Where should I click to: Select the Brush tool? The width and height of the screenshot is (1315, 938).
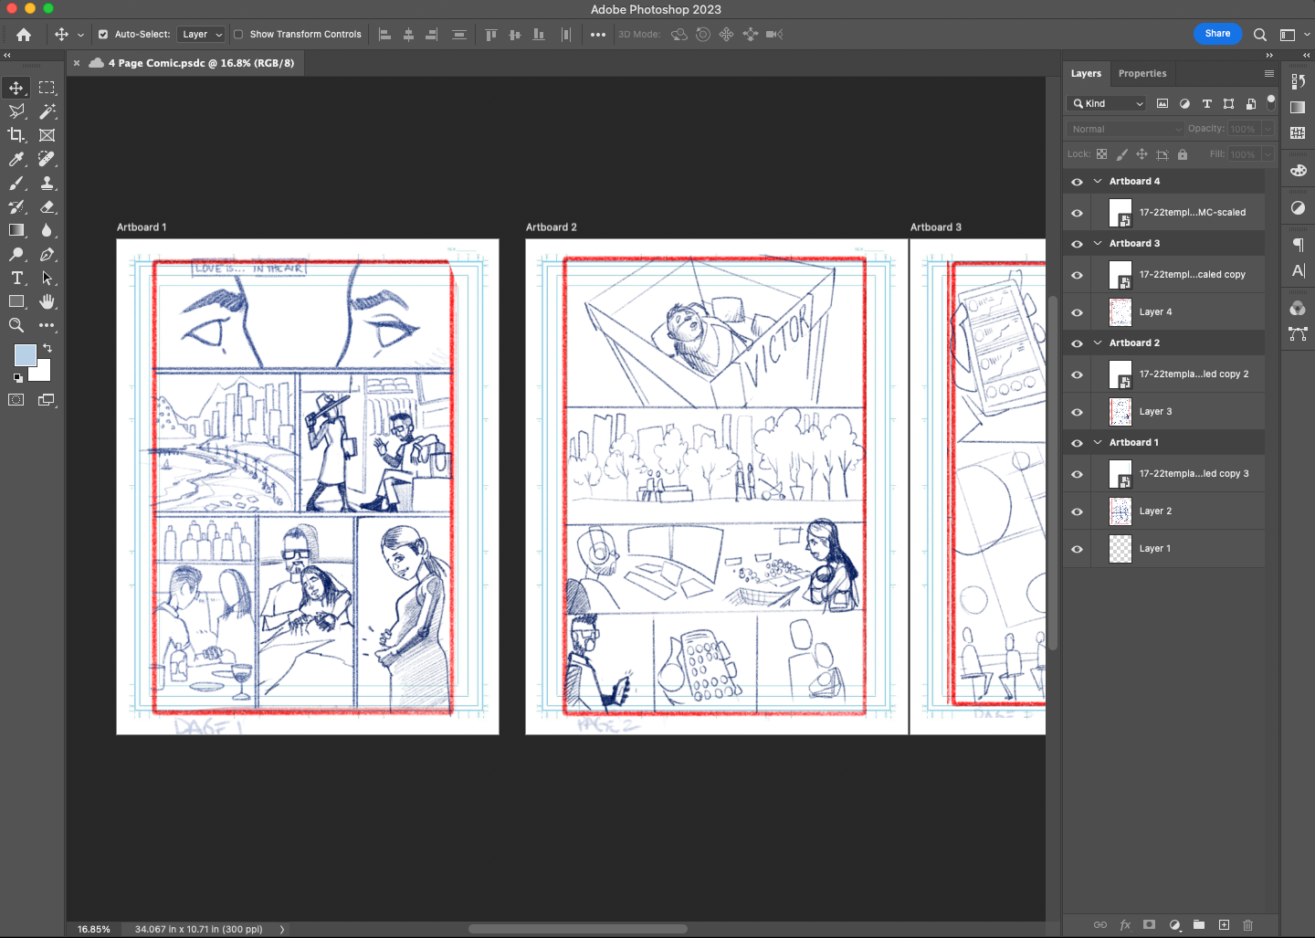[x=16, y=183]
